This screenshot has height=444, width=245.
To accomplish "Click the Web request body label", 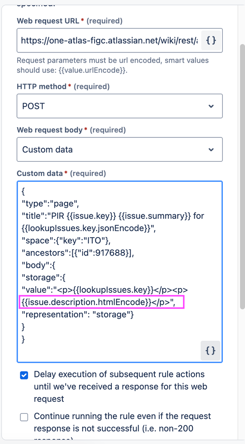I will (x=50, y=130).
